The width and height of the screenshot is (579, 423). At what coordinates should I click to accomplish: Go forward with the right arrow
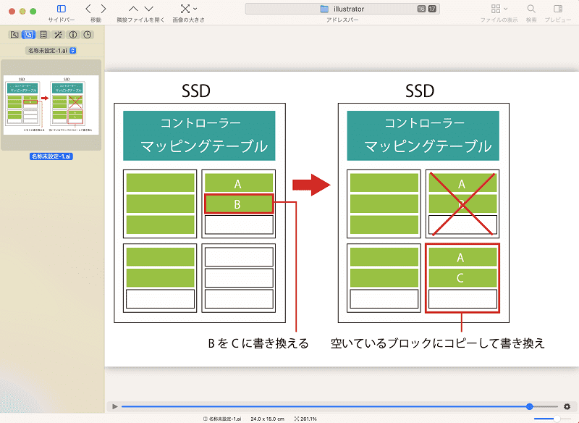pyautogui.click(x=103, y=9)
